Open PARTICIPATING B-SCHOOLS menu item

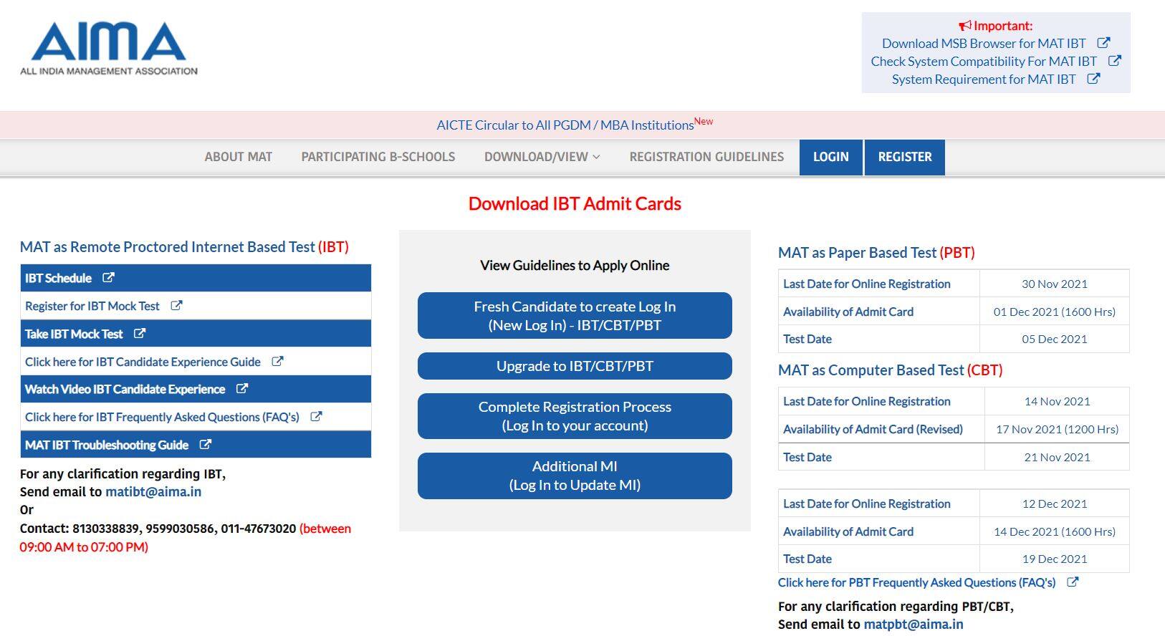(378, 157)
